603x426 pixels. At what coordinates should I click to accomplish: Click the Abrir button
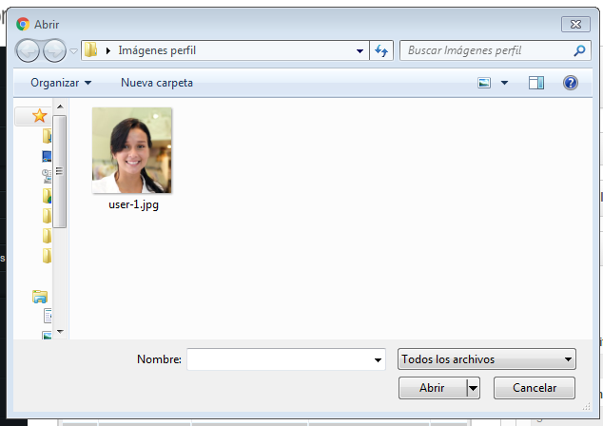pos(432,388)
